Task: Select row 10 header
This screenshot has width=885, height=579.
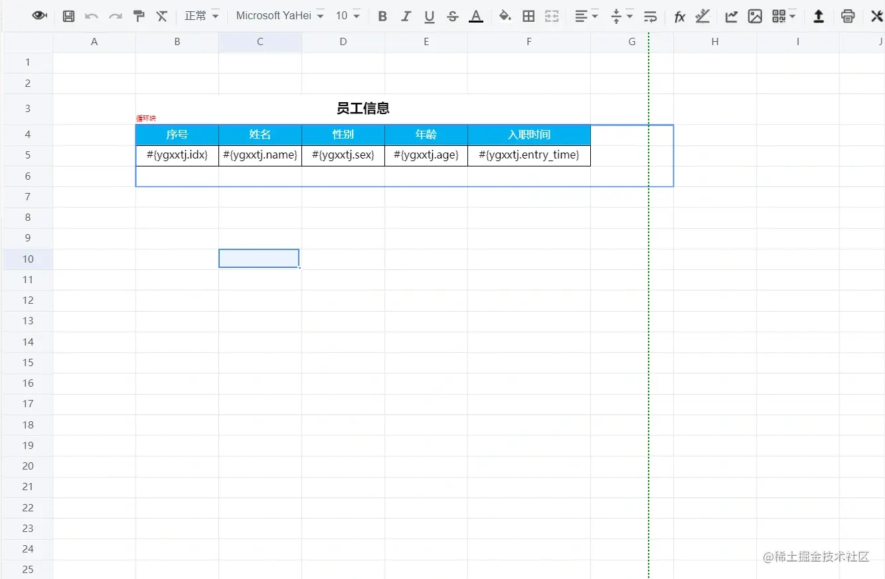Action: pos(28,259)
